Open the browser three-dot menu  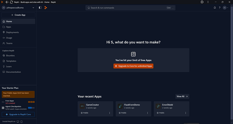point(208,2)
